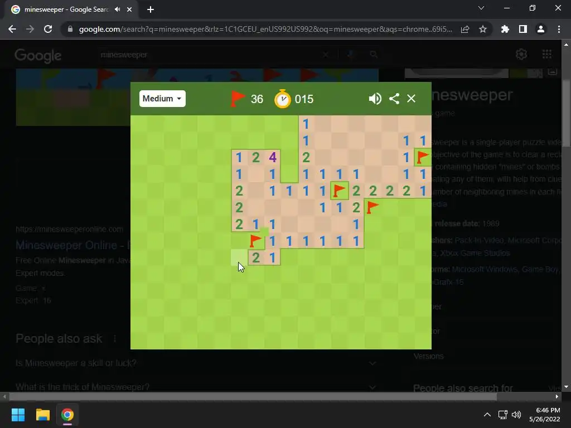Click the address bar URL
The height and width of the screenshot is (428, 571).
point(265,29)
